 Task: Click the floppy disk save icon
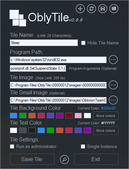tap(103, 9)
